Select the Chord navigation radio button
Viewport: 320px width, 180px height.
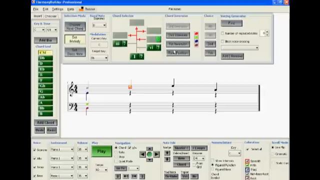pyautogui.click(x=116, y=147)
